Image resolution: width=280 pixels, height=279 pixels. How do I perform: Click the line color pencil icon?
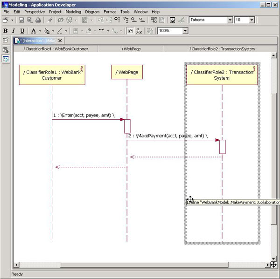coord(59,31)
